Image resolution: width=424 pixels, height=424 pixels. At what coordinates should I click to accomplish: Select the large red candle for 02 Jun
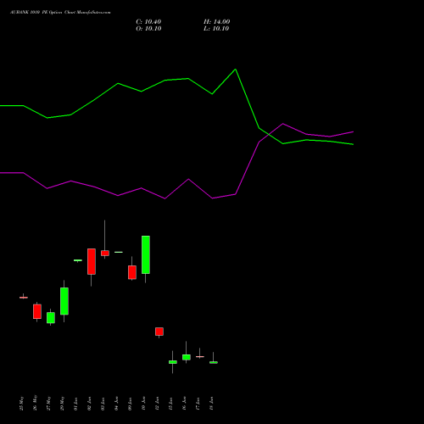92,261
